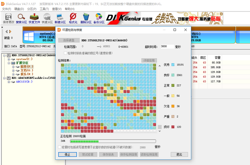Open the Disk (硬盘) menu
The width and height of the screenshot is (250, 165).
point(19,9)
